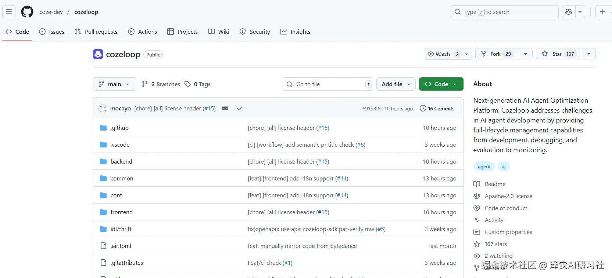Expand the Star lists dropdown arrow
The height and width of the screenshot is (278, 612).
tap(589, 54)
